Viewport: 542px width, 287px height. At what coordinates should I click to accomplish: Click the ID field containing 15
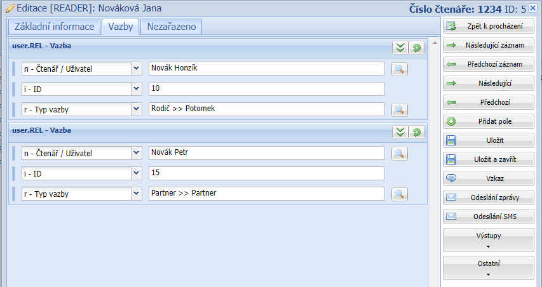[x=266, y=173]
